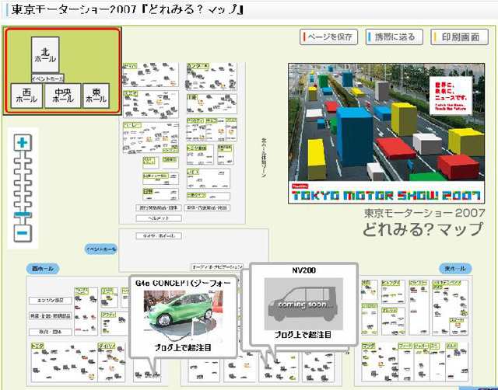Open the 印刷画面 print view

point(460,37)
